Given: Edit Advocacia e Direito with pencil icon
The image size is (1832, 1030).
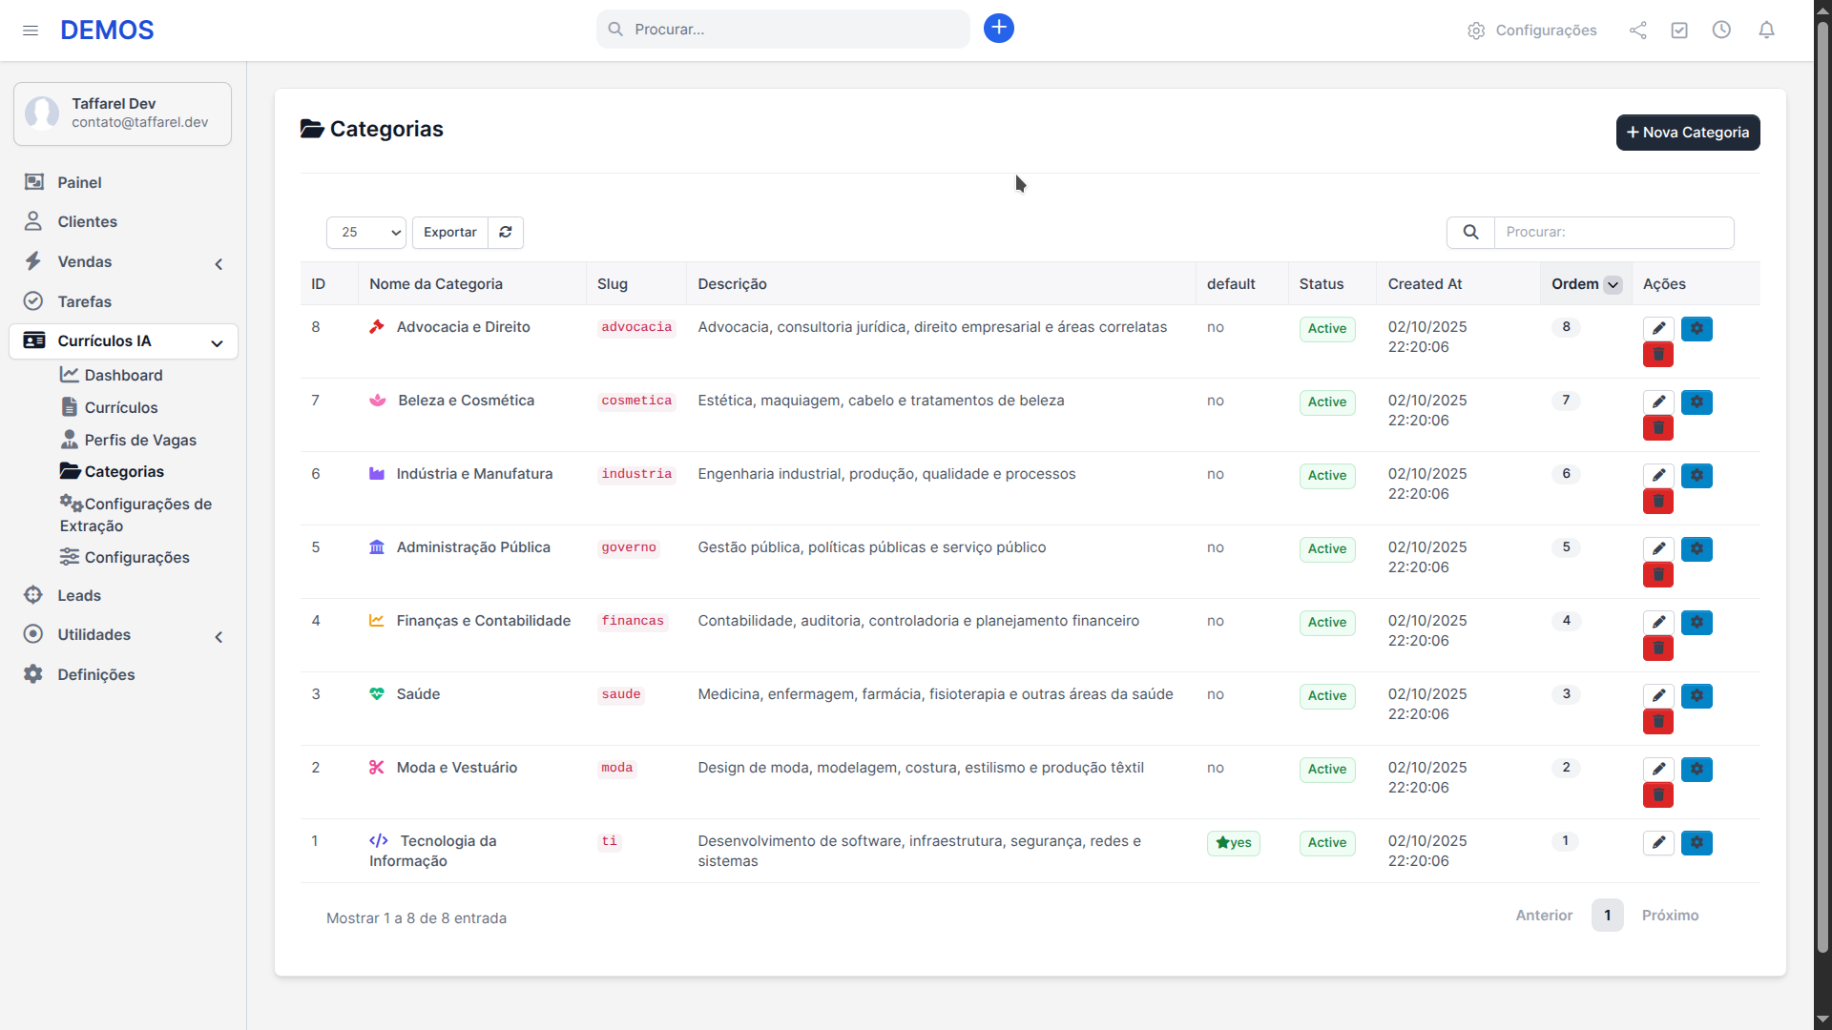Looking at the screenshot, I should point(1657,328).
